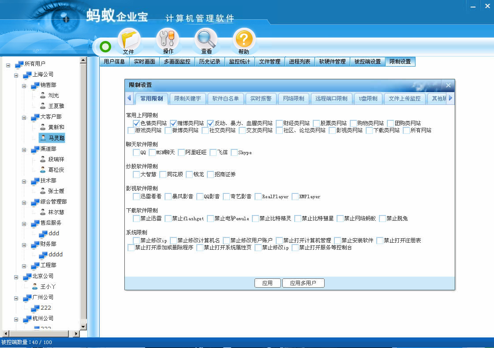Click the 应用多用户 button
The width and height of the screenshot is (494, 348).
303,283
